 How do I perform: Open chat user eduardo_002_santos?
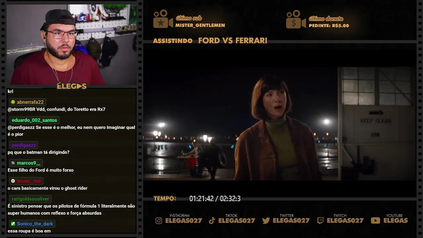pyautogui.click(x=34, y=120)
